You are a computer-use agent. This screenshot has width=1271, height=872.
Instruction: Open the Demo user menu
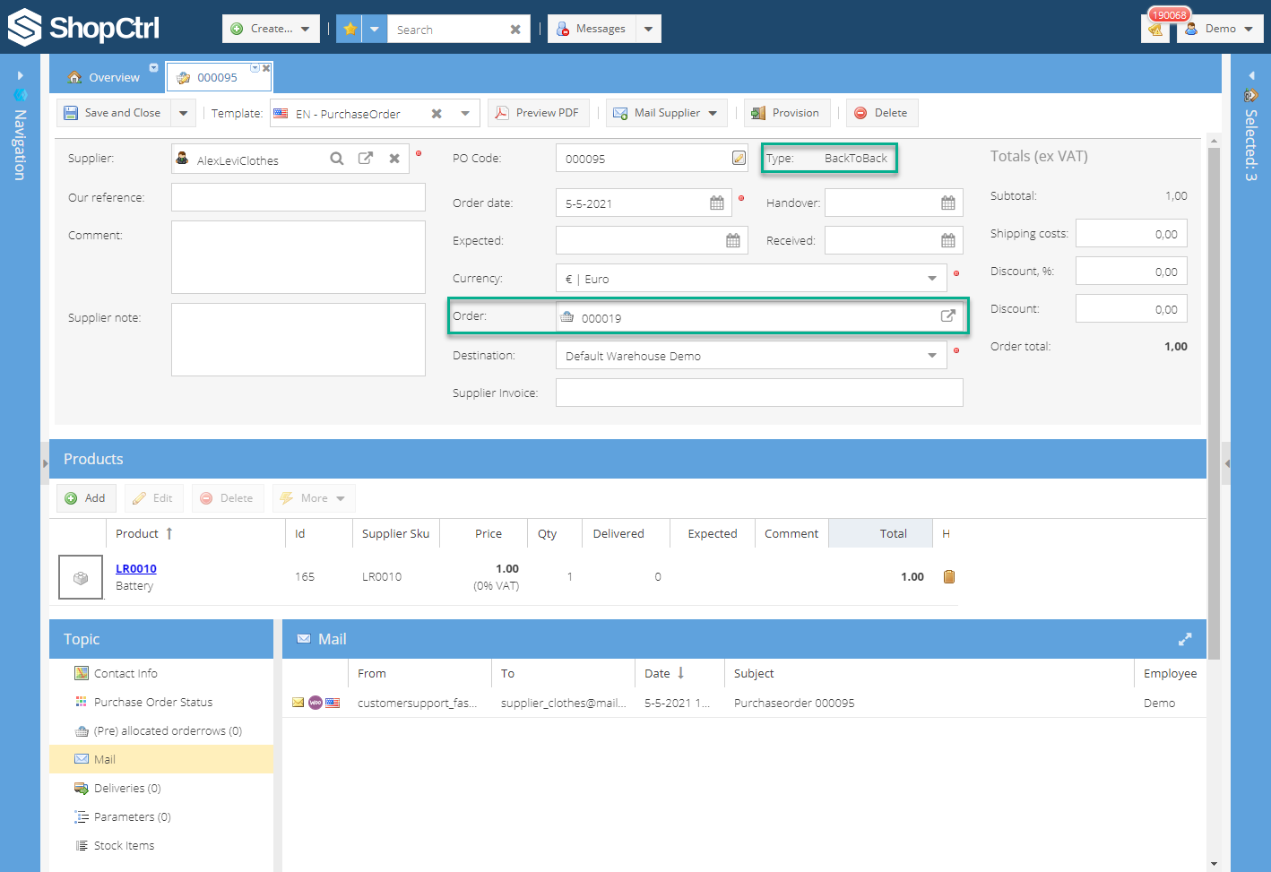pyautogui.click(x=1220, y=29)
